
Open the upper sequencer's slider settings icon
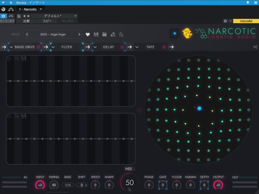point(16,59)
